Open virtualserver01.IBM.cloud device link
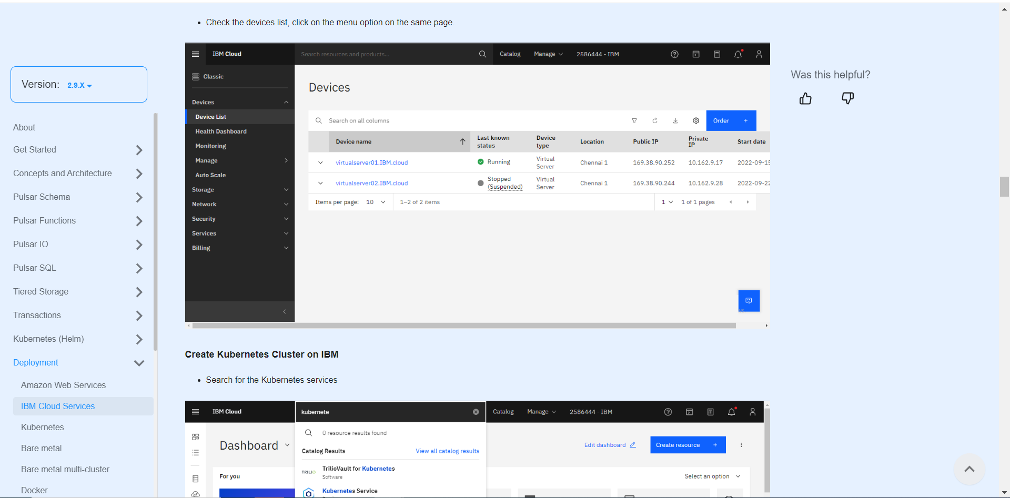 point(371,162)
